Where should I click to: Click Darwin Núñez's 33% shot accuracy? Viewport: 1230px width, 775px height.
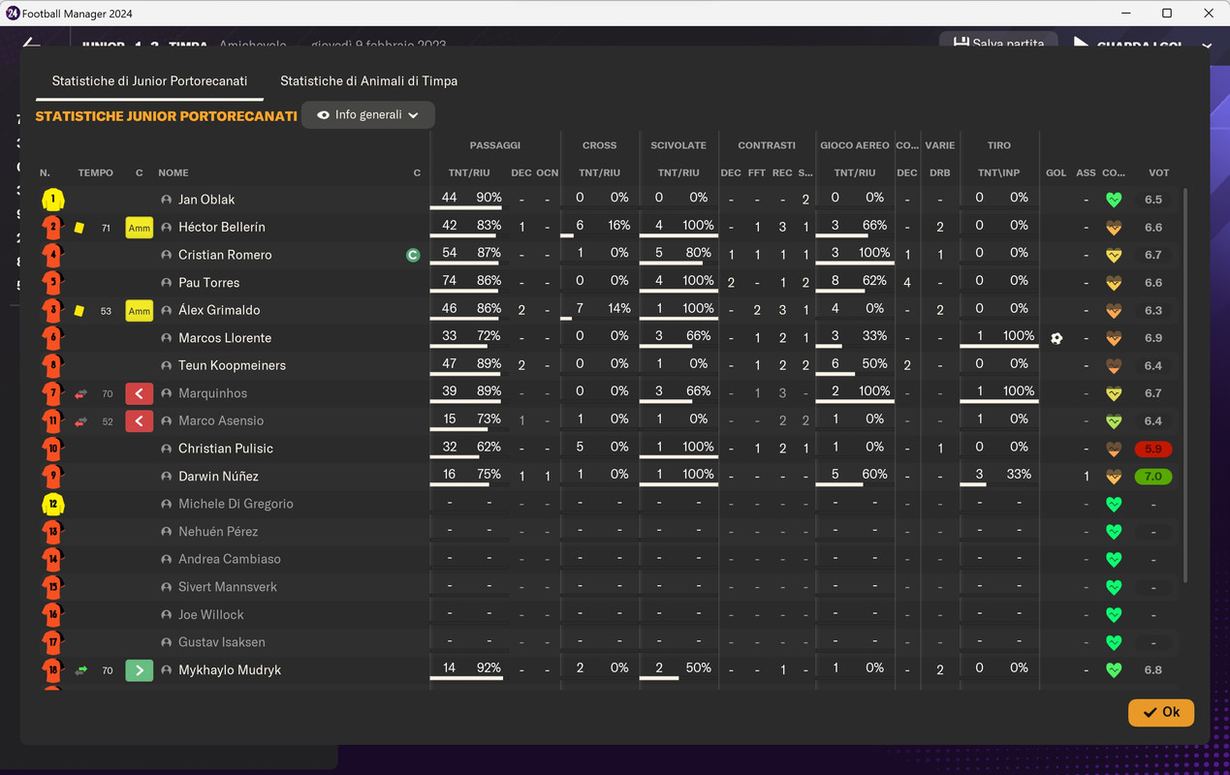coord(1019,475)
